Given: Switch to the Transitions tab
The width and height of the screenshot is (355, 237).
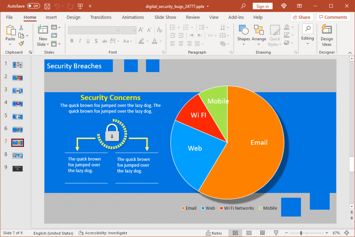Looking at the screenshot, I should pyautogui.click(x=101, y=17).
